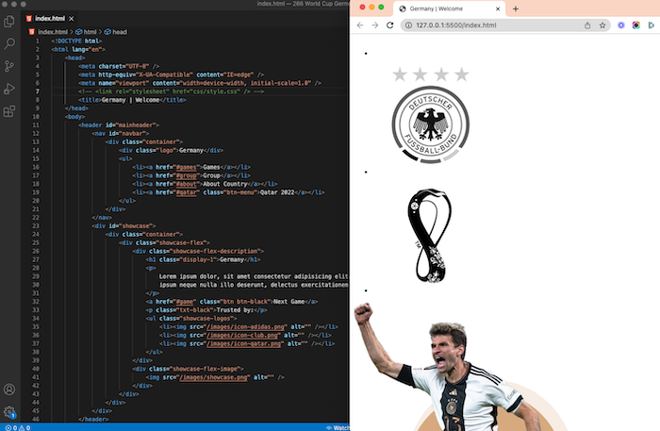Open the Explorer view in VS Code
This screenshot has width=660, height=431.
[9, 21]
